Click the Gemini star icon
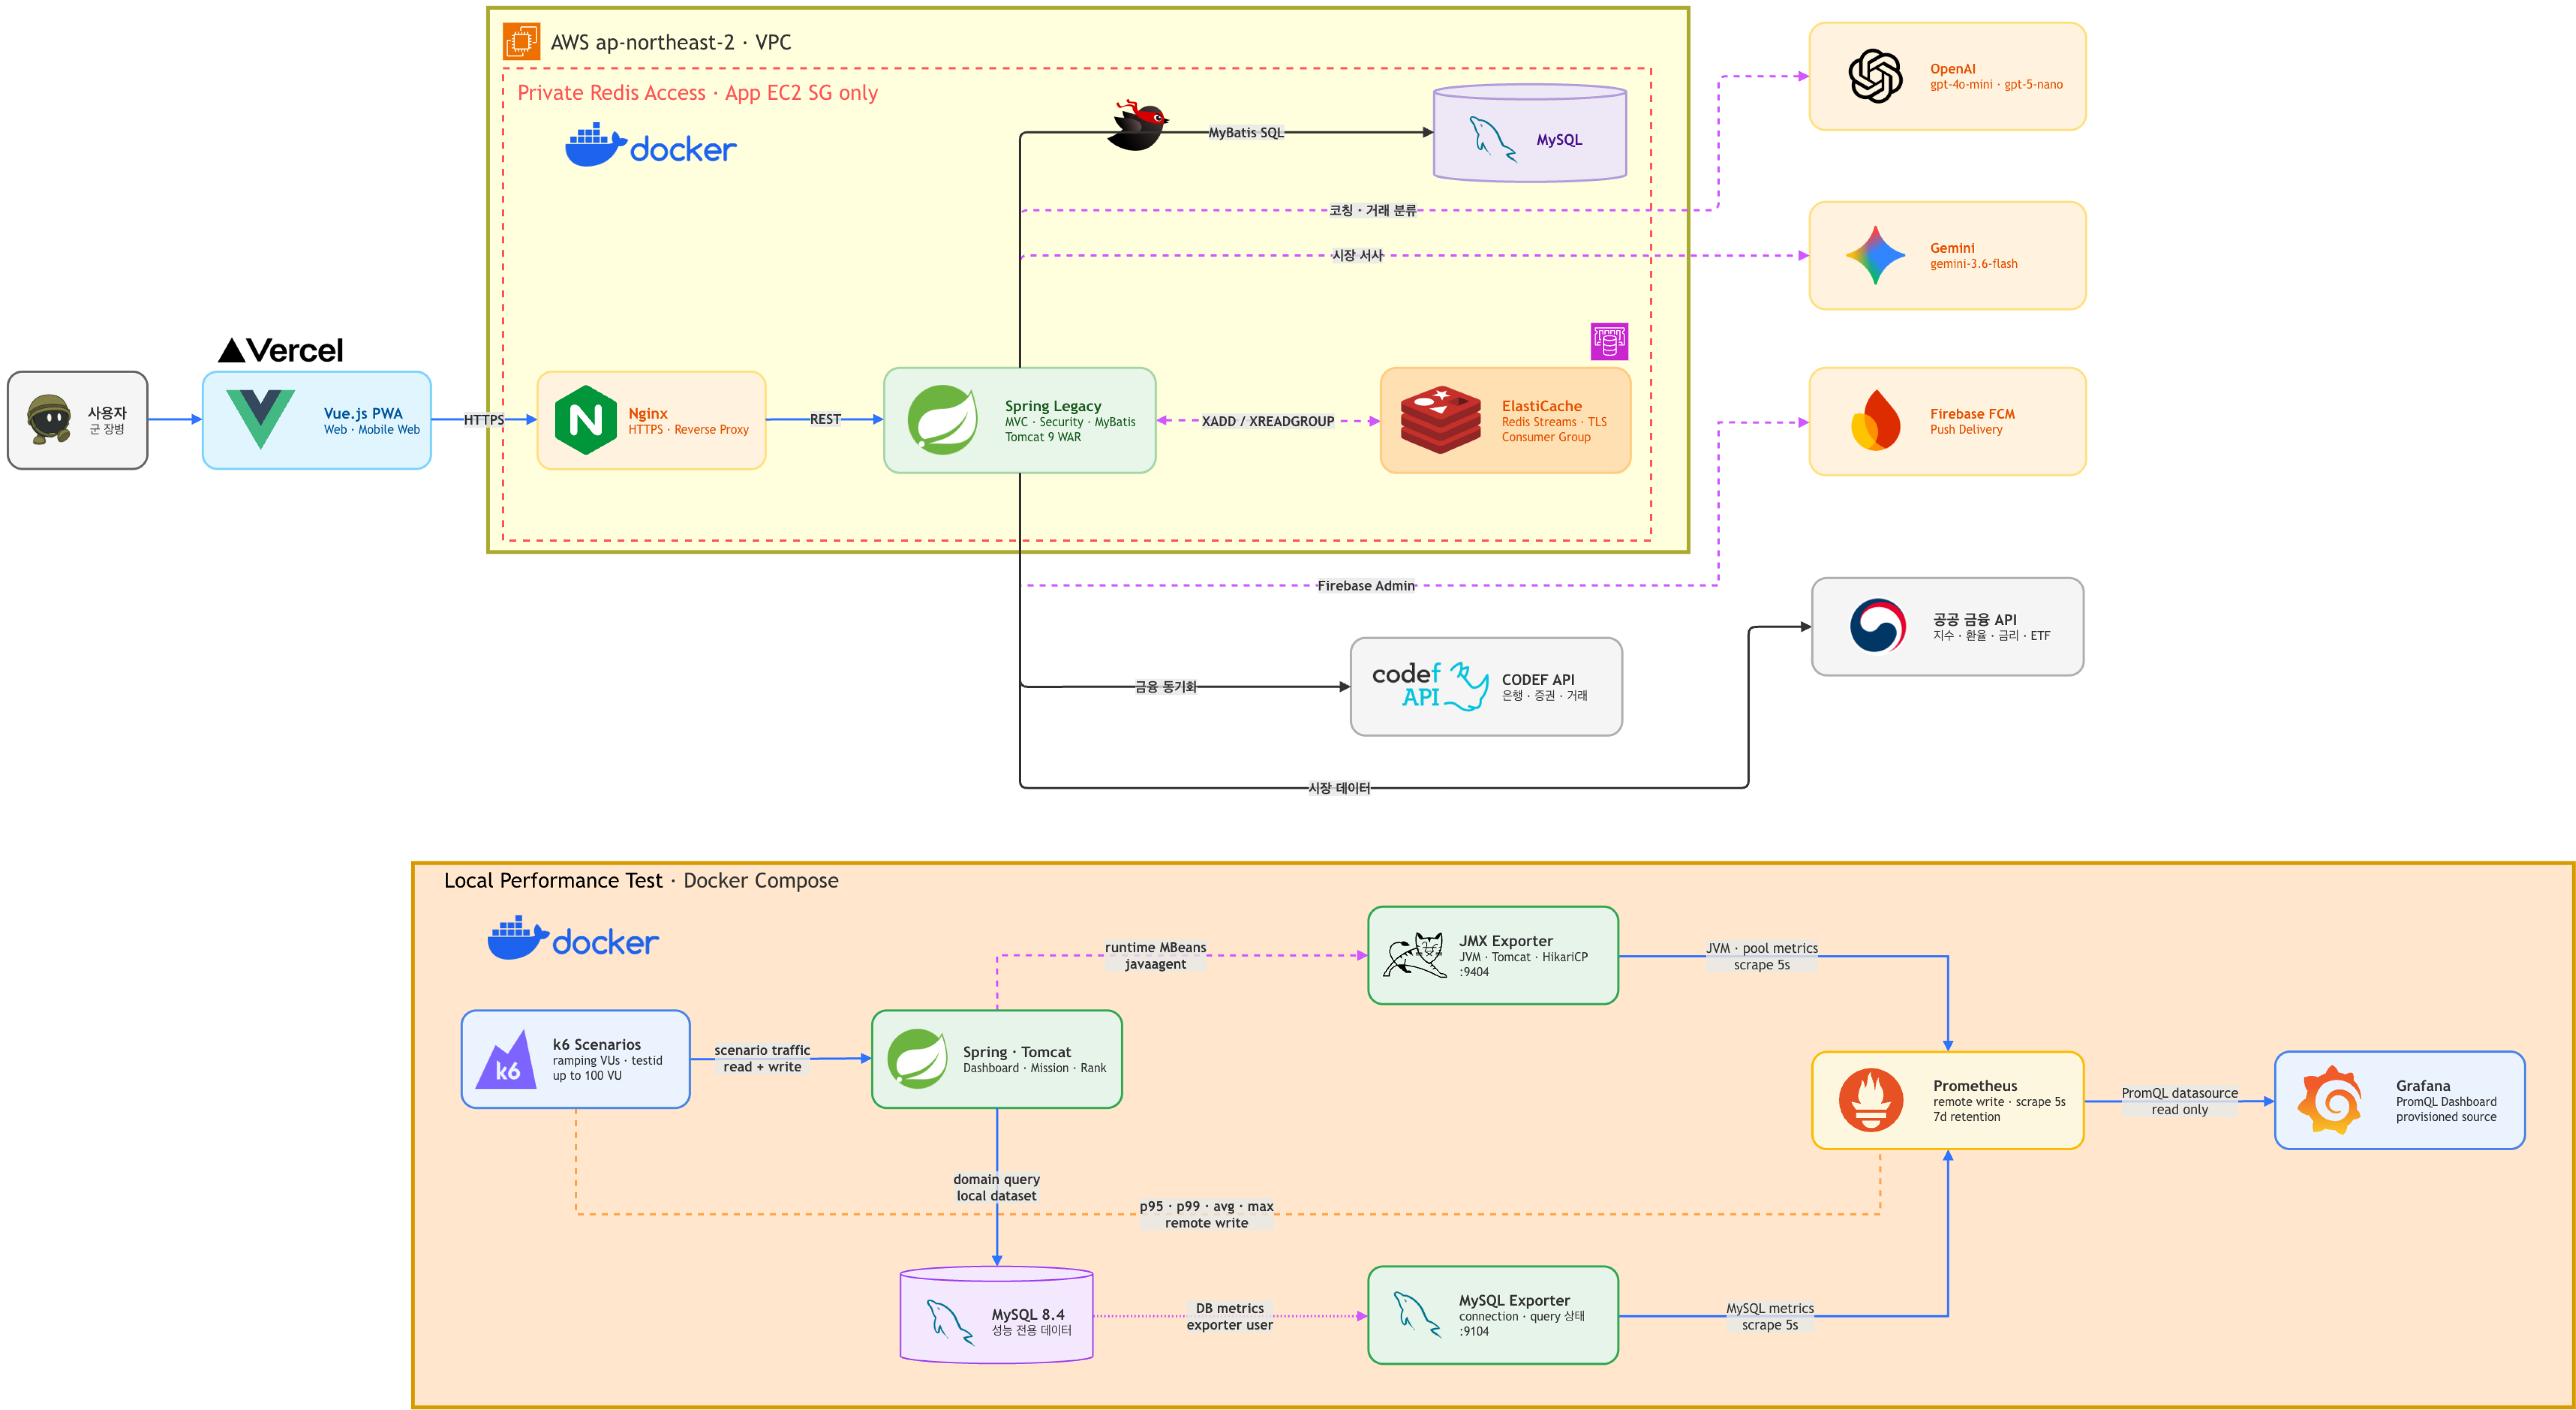Image resolution: width=2576 pixels, height=1410 pixels. (1875, 255)
